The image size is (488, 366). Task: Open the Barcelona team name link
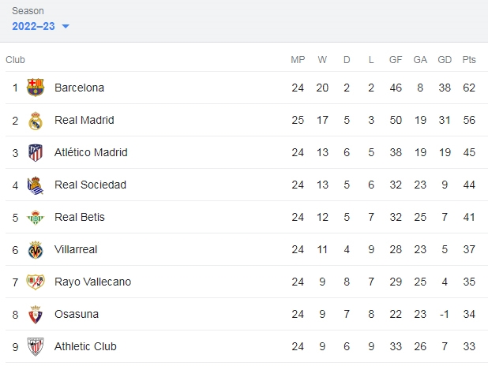80,88
